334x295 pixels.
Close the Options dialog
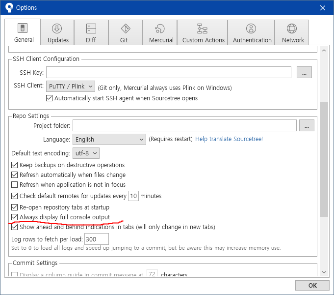point(323,8)
